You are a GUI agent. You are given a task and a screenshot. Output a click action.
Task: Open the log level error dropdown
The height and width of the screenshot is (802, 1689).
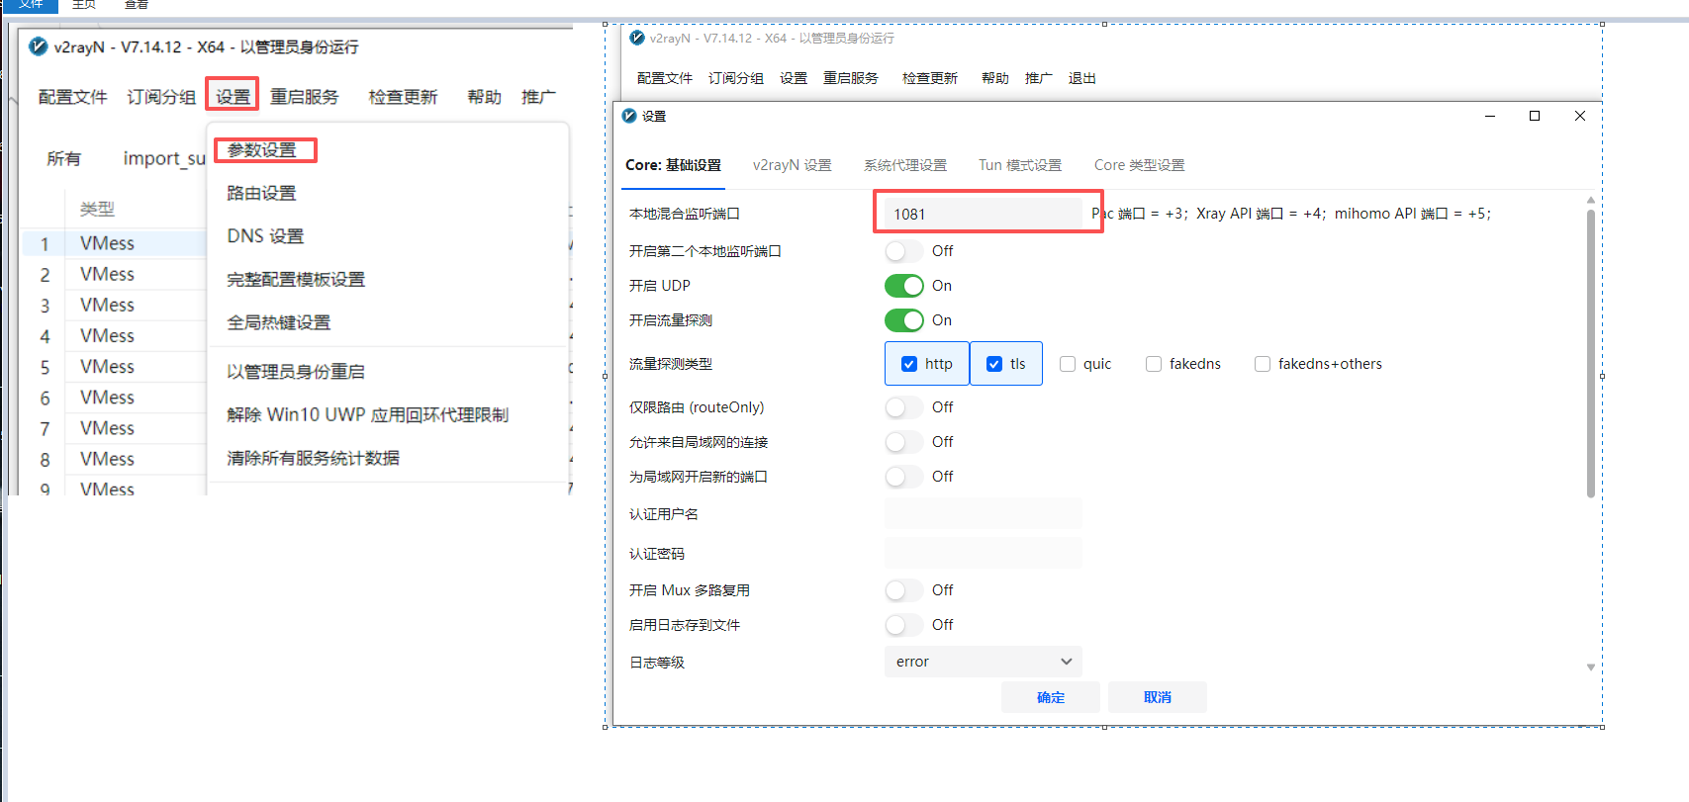pyautogui.click(x=983, y=662)
